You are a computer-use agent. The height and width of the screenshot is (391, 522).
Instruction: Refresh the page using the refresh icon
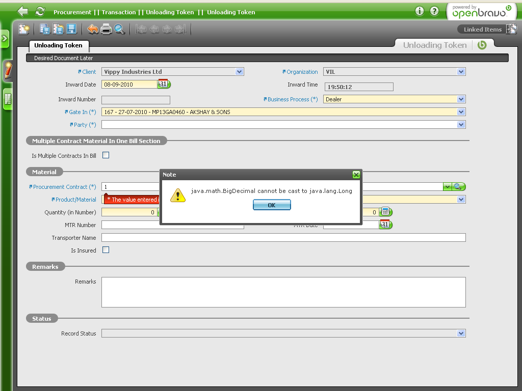click(x=40, y=11)
